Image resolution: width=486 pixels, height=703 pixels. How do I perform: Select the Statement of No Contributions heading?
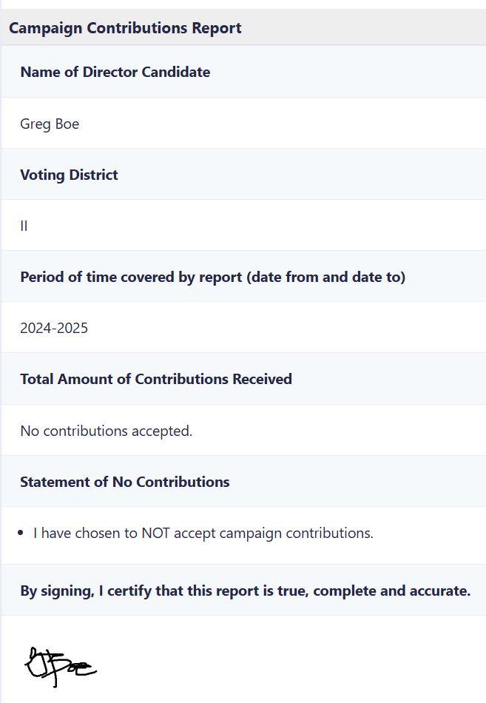click(x=124, y=482)
